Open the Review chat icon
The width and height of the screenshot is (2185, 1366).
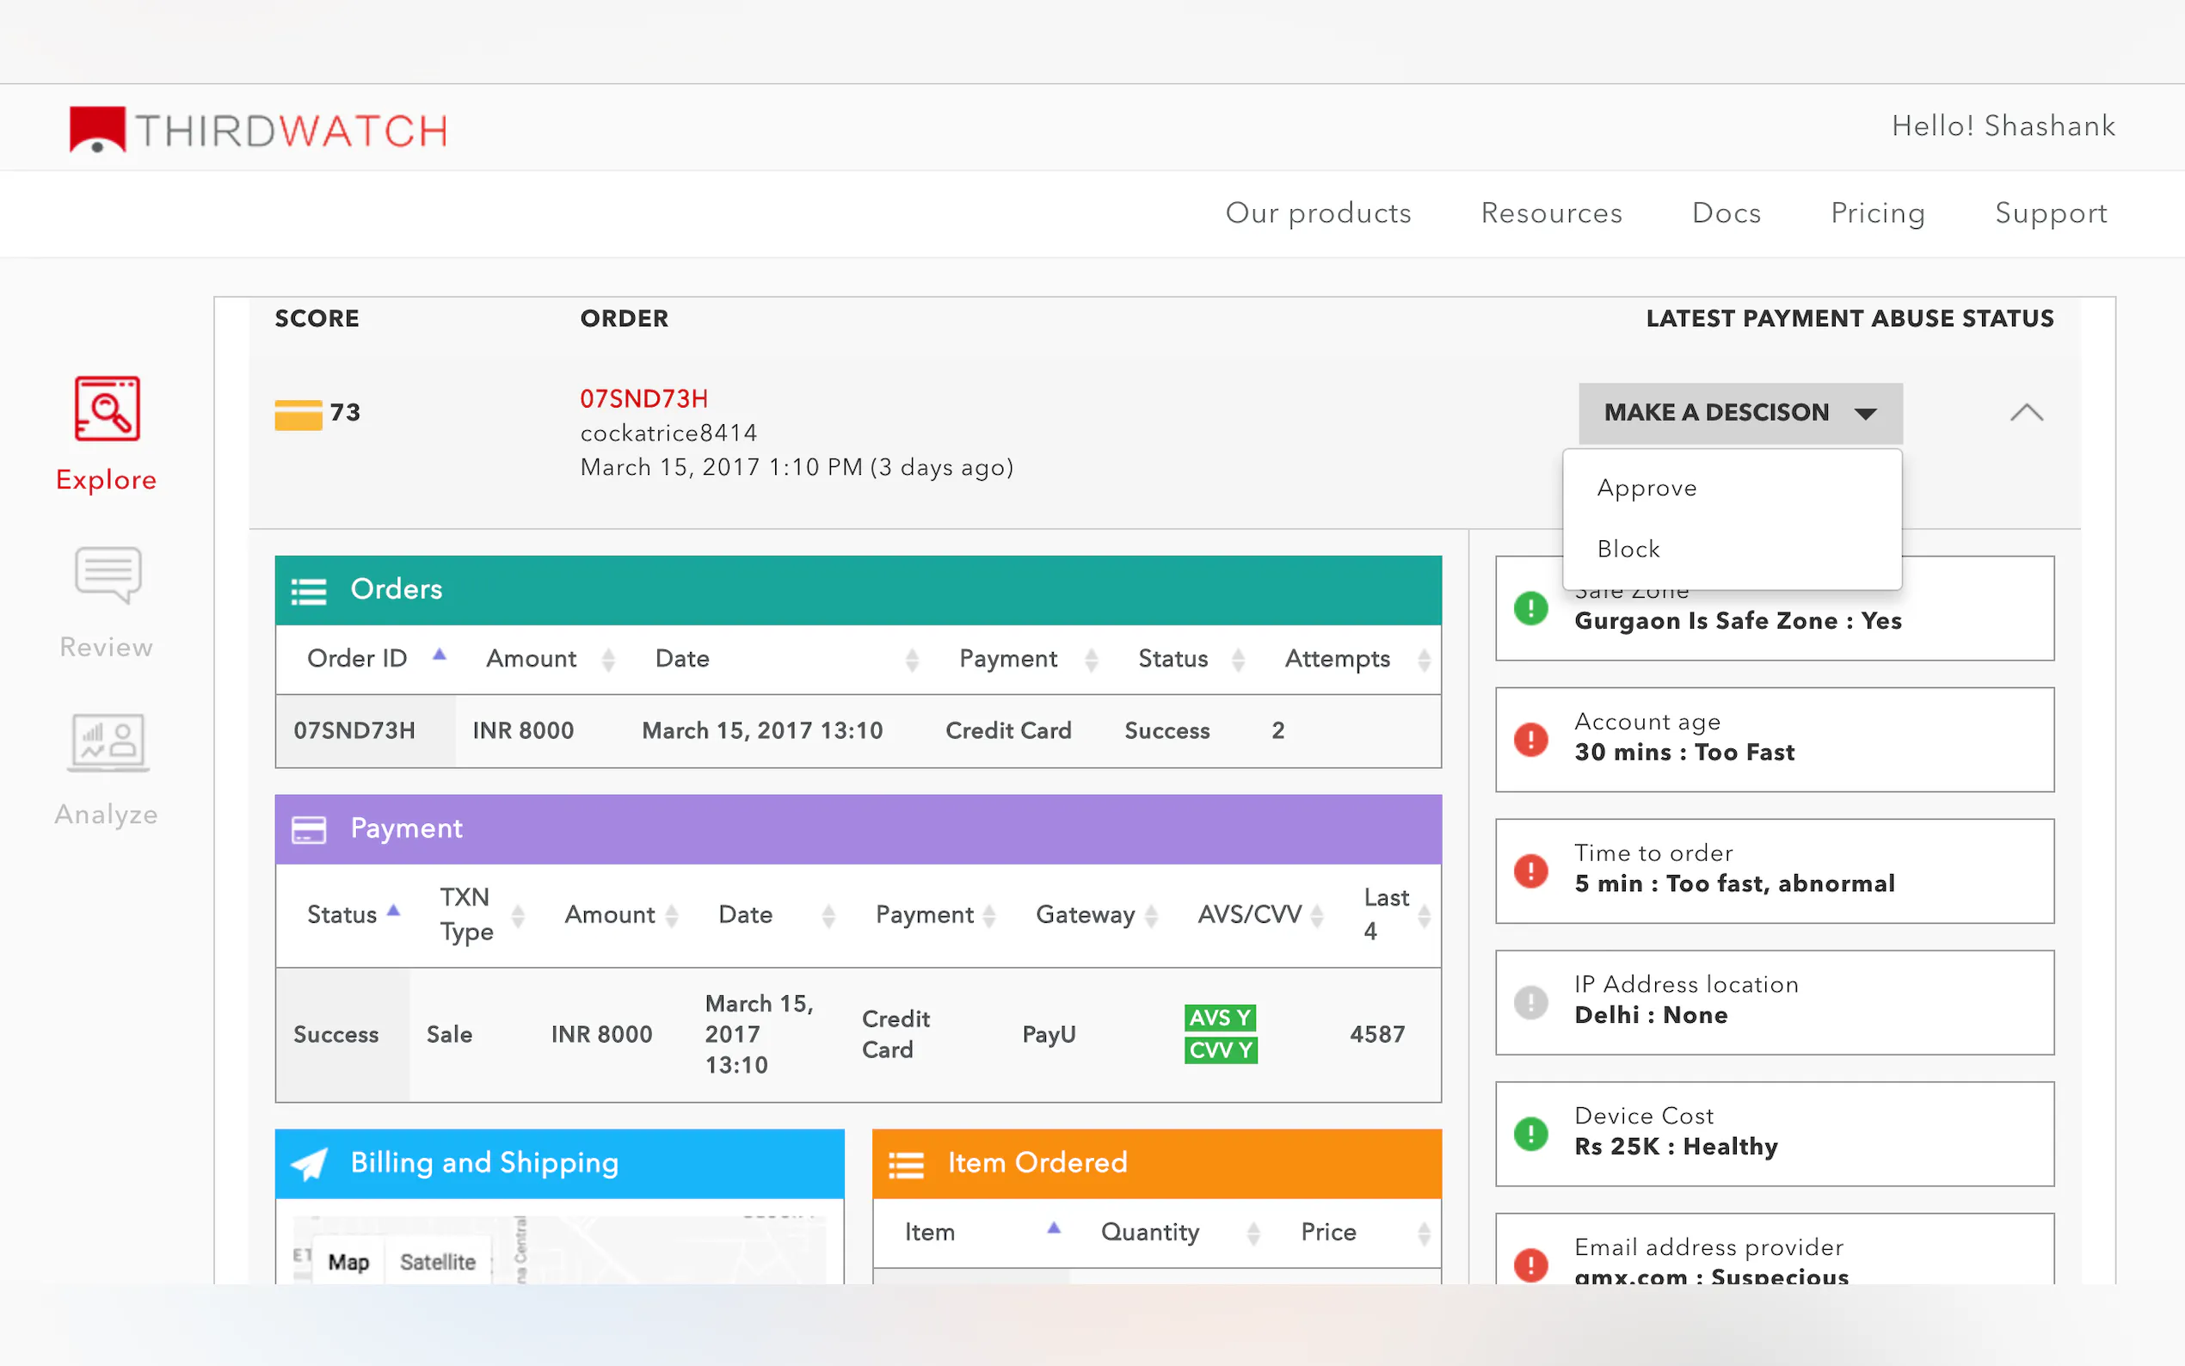107,575
